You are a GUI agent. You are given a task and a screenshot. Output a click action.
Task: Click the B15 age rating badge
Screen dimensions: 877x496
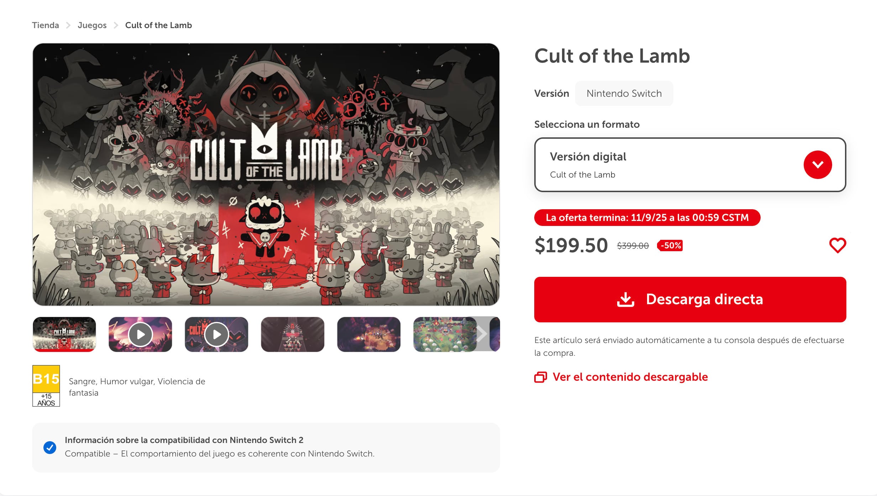46,386
